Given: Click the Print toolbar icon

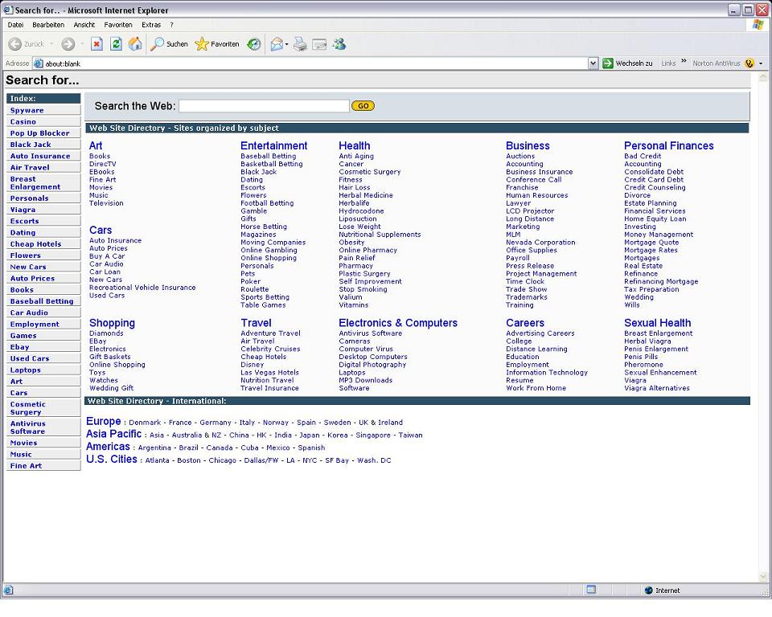Looking at the screenshot, I should [300, 44].
